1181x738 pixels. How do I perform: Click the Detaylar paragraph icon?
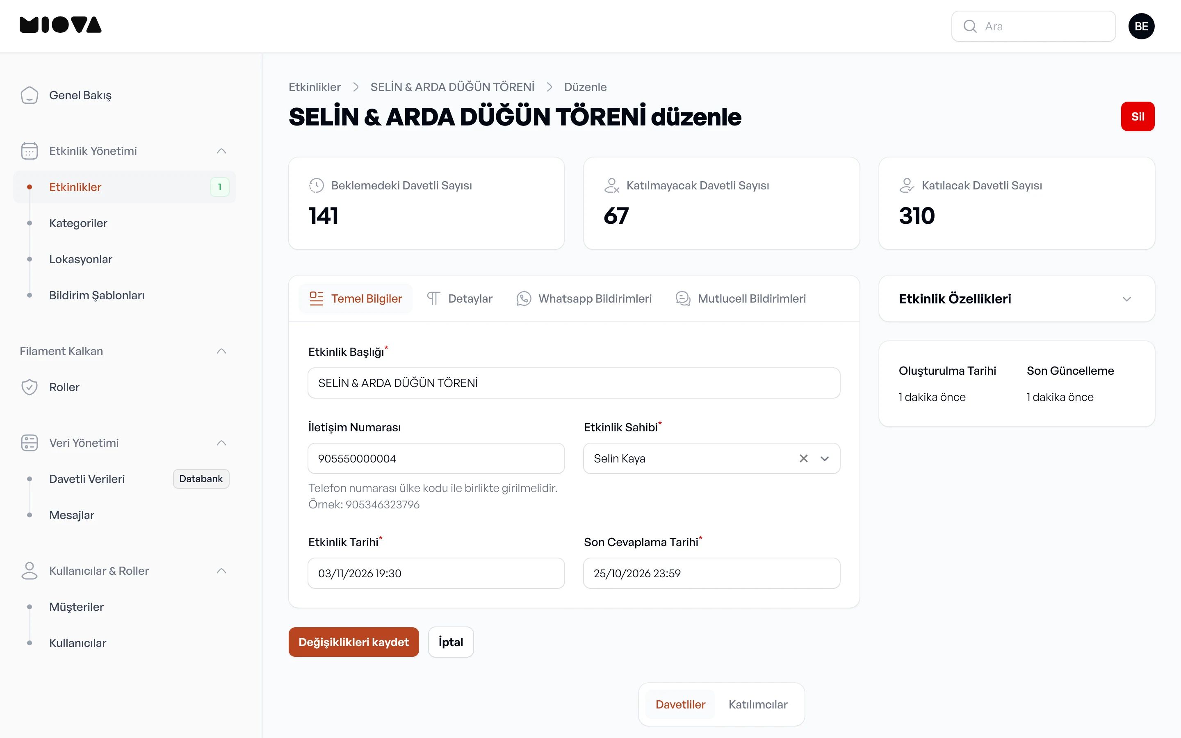(x=433, y=299)
